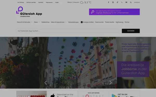Screen dimensions: 156x97
Task: Open the Instagram icon link
Action: click(x=113, y=2)
